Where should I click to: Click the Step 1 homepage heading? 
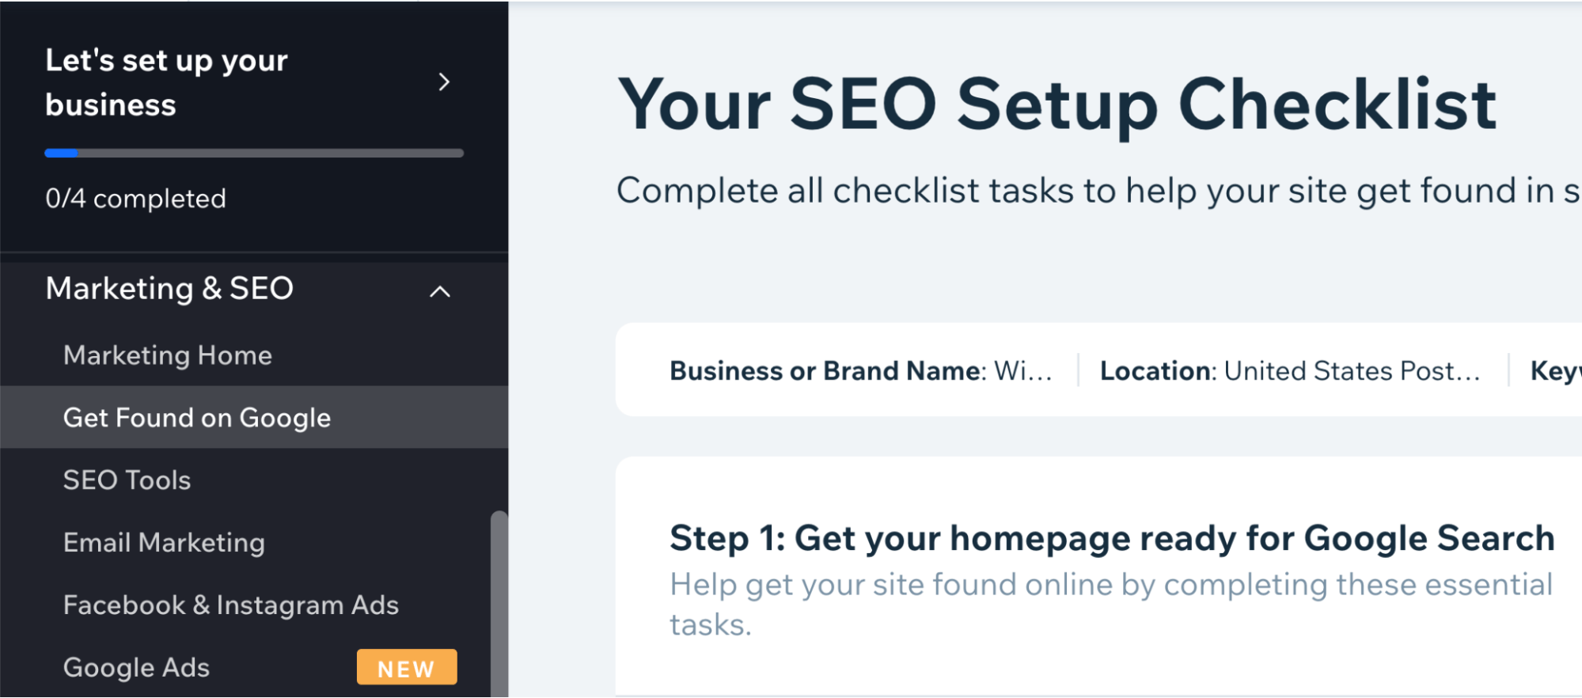pos(1111,539)
